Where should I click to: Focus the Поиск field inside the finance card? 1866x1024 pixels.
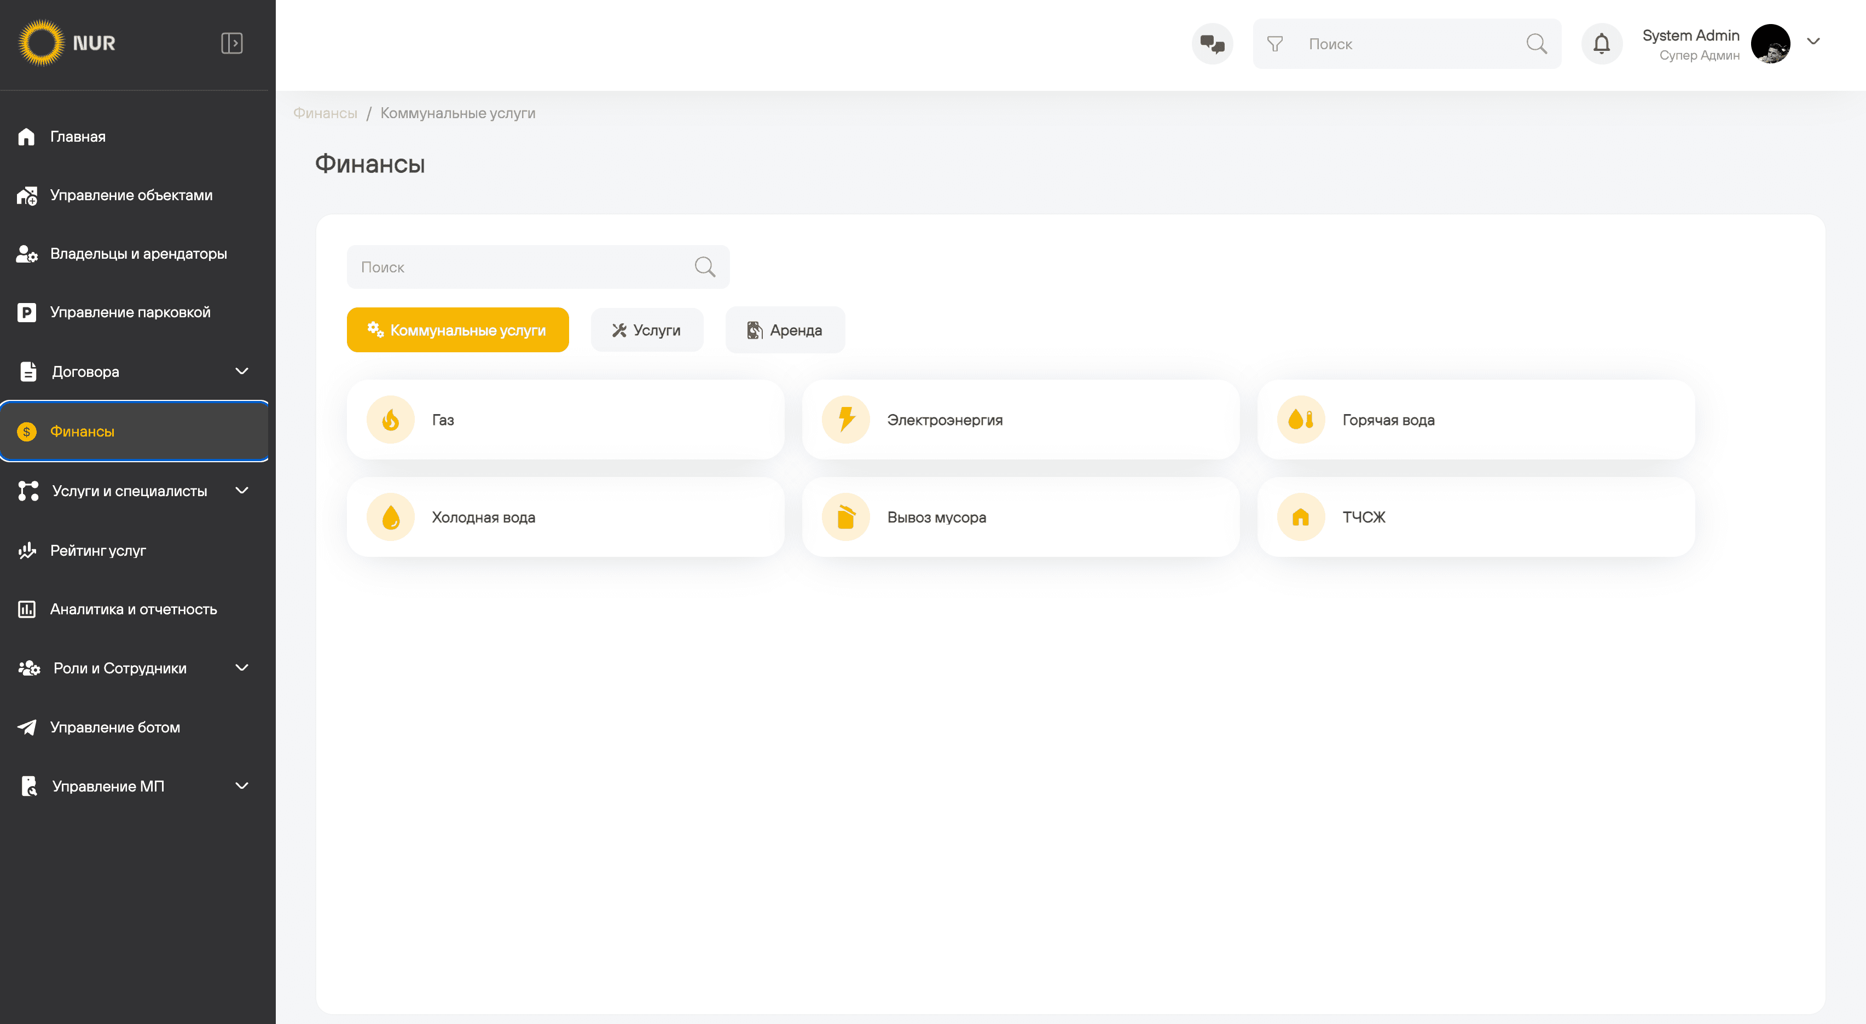[x=537, y=266]
